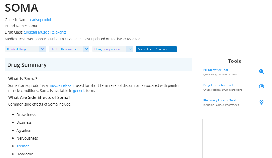The width and height of the screenshot is (272, 158).
Task: Click the Drug Summary heading
Action: click(x=27, y=65)
